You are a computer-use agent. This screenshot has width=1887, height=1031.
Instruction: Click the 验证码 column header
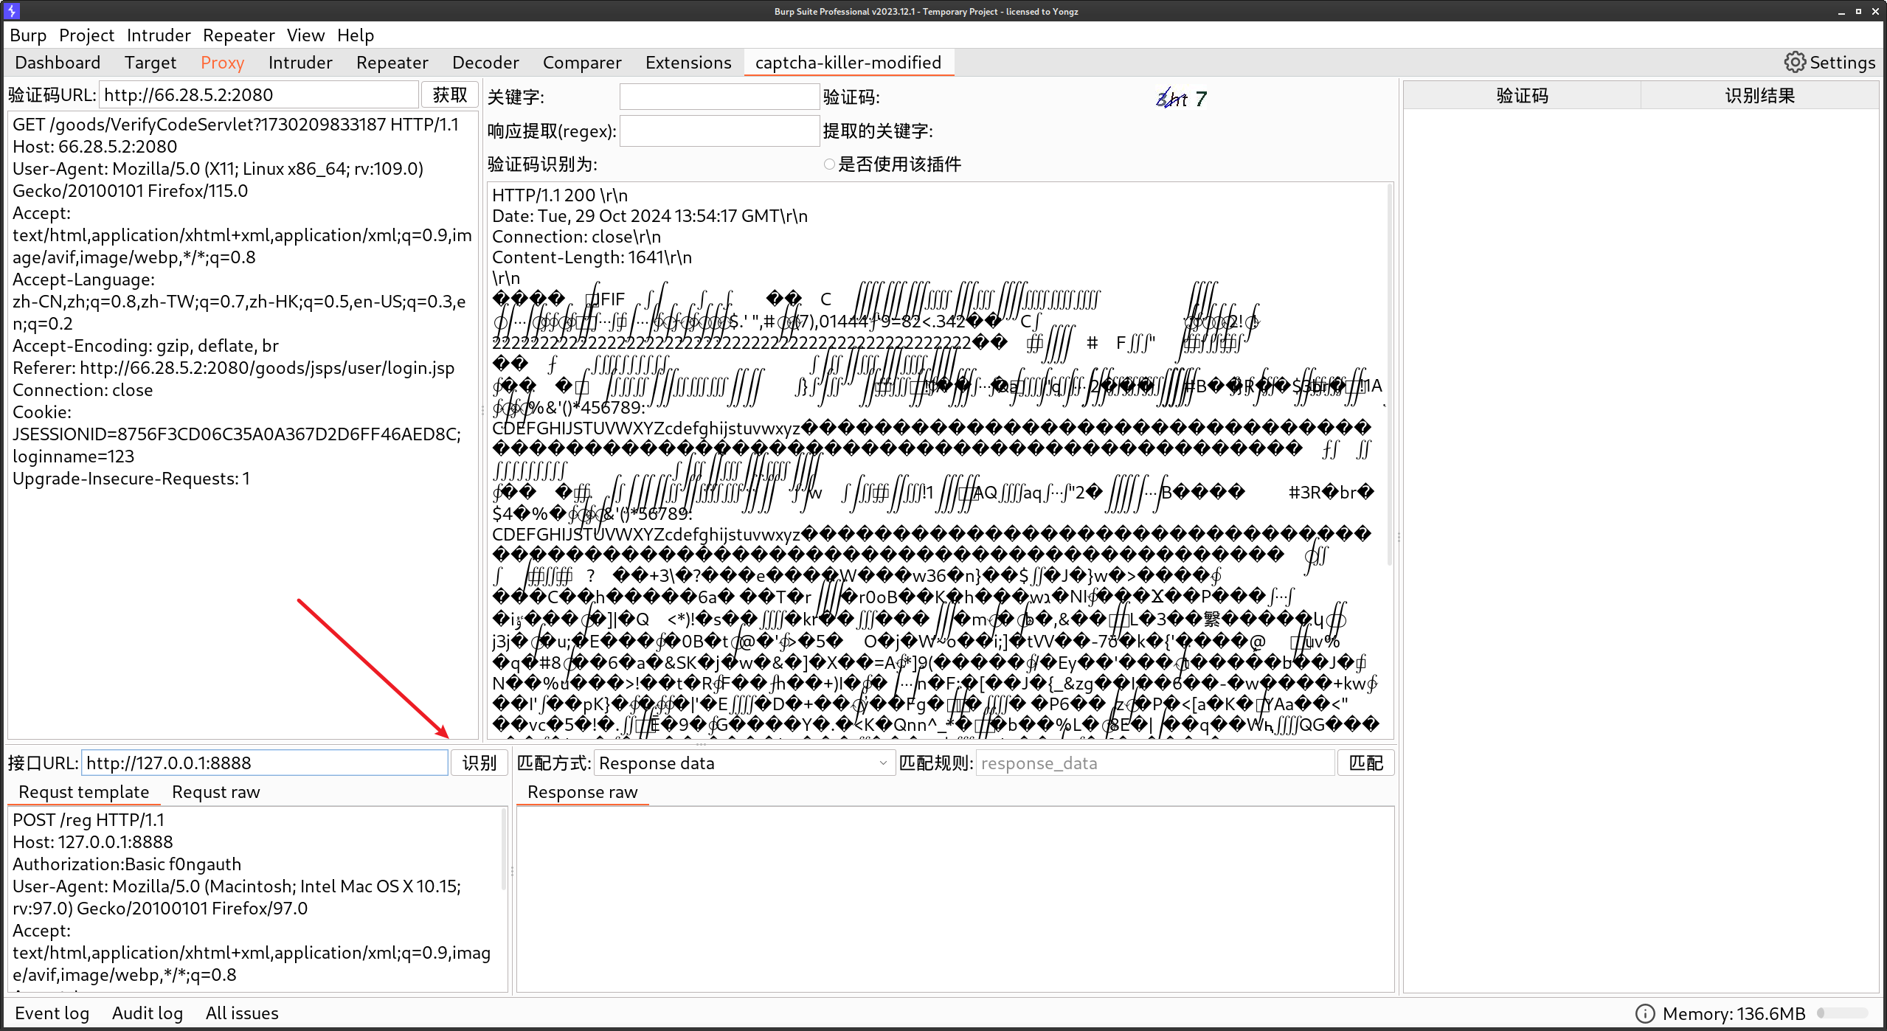(1522, 96)
